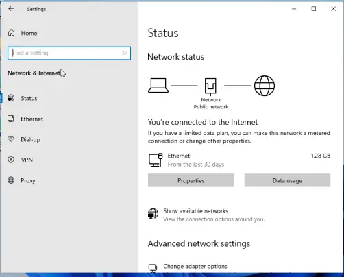Screen dimensions: 344x277
Task: Open the Home icon in sidebar
Action: [x=11, y=33]
